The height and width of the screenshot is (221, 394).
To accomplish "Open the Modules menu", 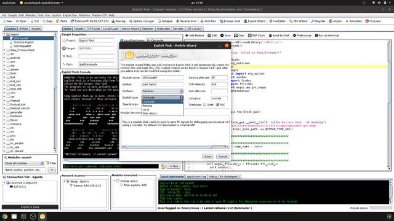I will [x=31, y=15].
